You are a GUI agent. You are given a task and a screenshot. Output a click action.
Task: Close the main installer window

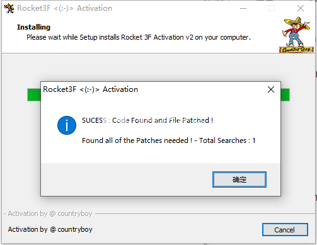coord(301,8)
